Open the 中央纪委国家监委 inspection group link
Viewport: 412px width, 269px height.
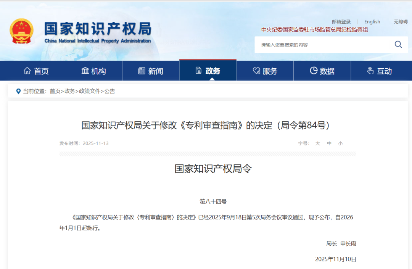pyautogui.click(x=314, y=30)
